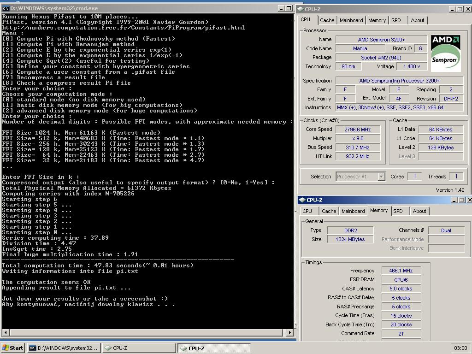The image size is (472, 354).
Task: Click Package value Socket AM2 (940)
Action: pyautogui.click(x=381, y=58)
